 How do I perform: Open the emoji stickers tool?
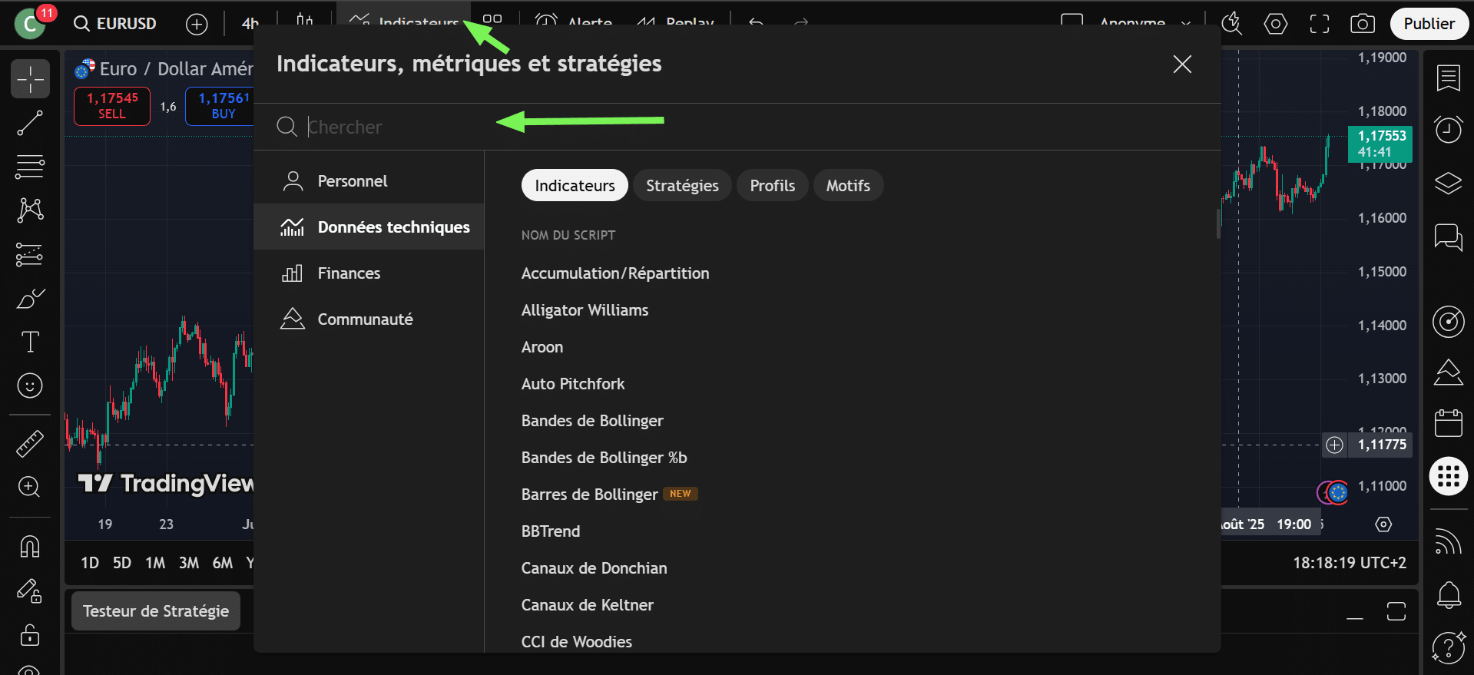click(x=30, y=385)
